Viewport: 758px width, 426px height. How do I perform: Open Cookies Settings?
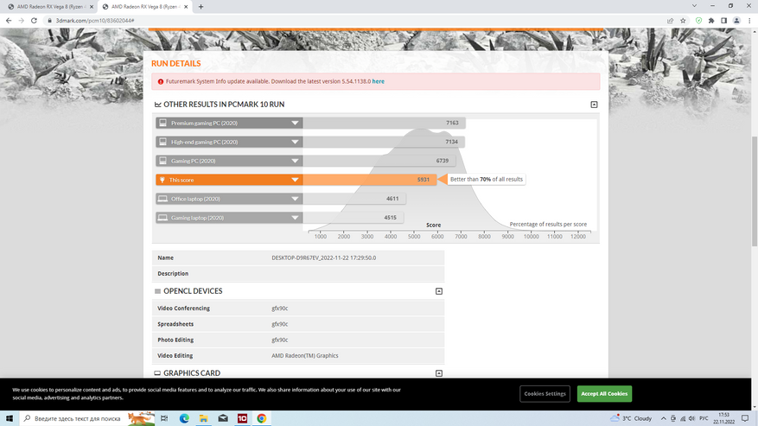pyautogui.click(x=545, y=394)
